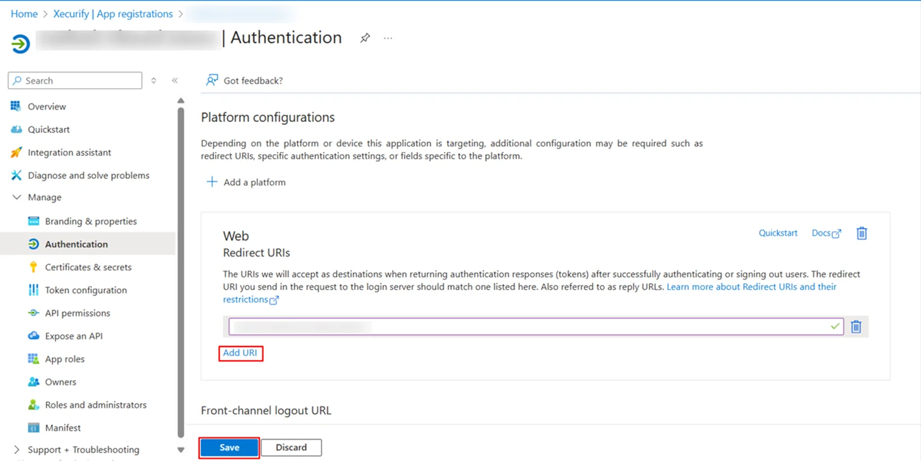
Task: Pin the Authentication page with pushpin icon
Action: coord(365,38)
